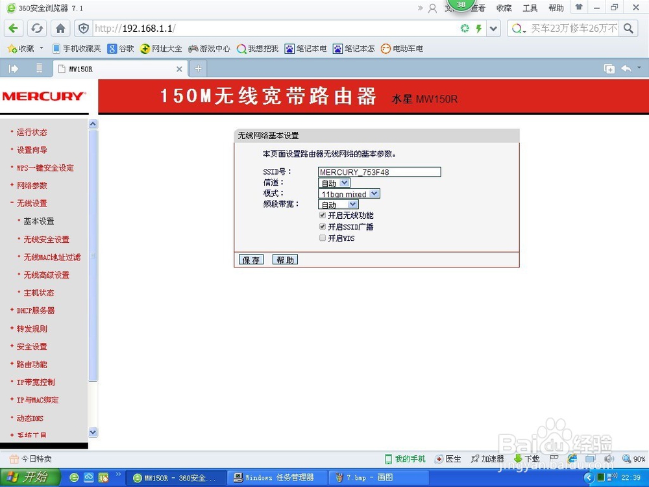
Task: Go to browser home page icon
Action: (x=60, y=28)
